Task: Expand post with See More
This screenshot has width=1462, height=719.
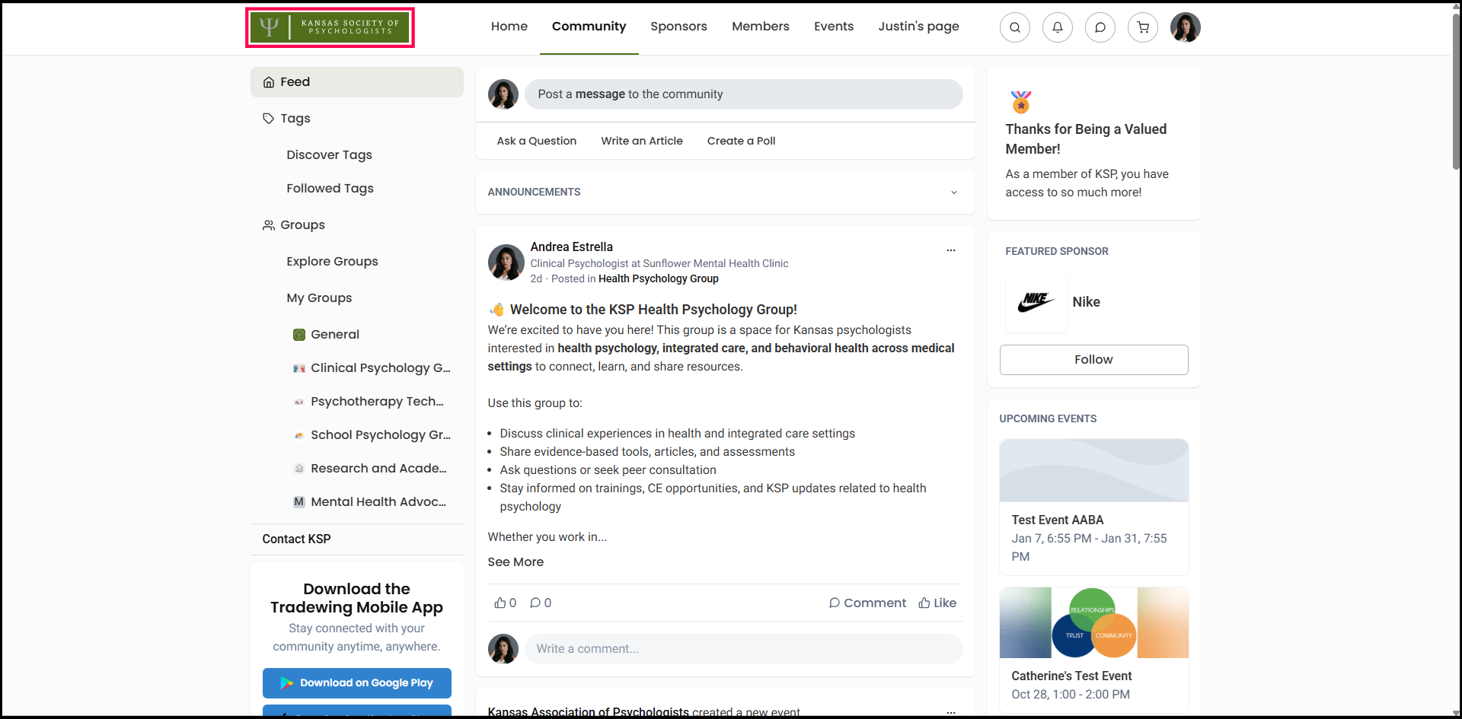Action: [x=516, y=562]
